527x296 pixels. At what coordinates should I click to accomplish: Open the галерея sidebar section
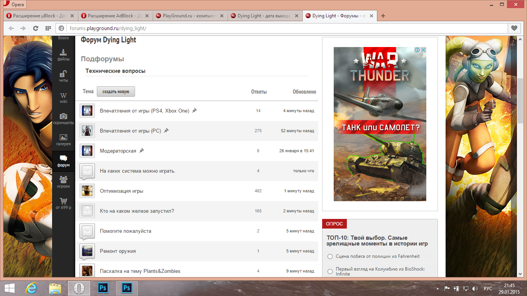[64, 140]
